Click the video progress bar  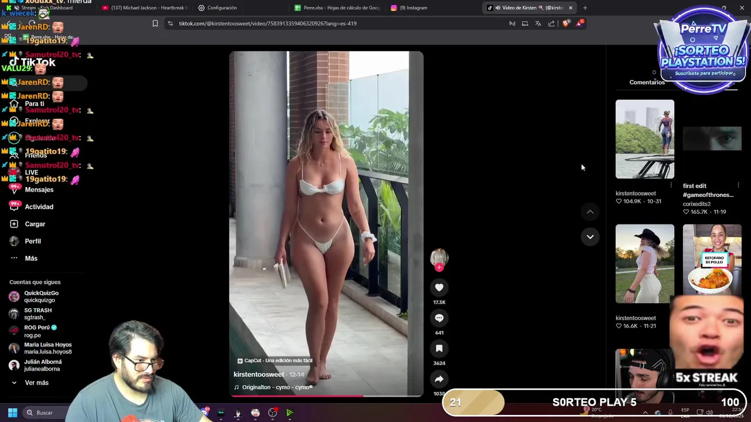pos(326,396)
